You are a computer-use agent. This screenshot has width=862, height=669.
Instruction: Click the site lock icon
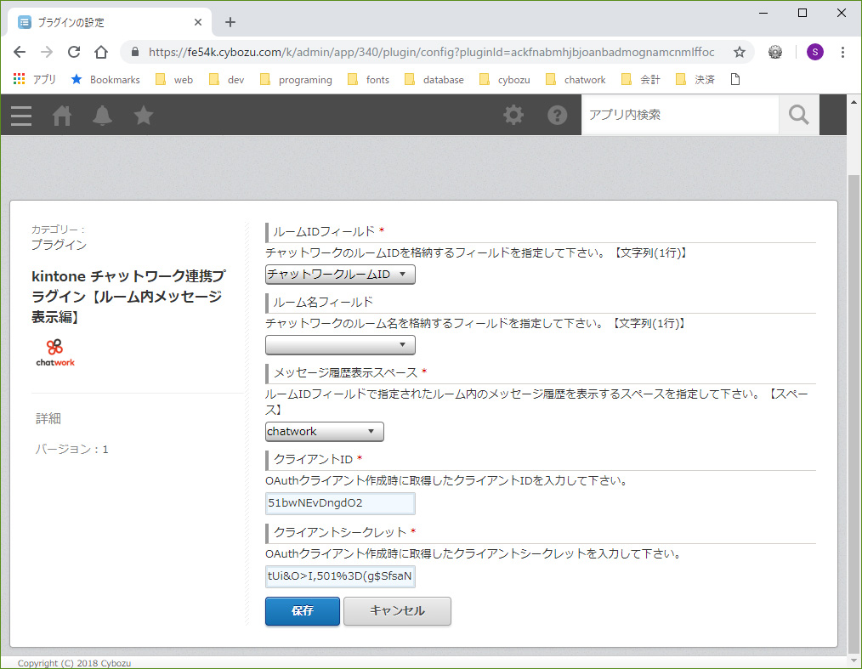click(134, 52)
